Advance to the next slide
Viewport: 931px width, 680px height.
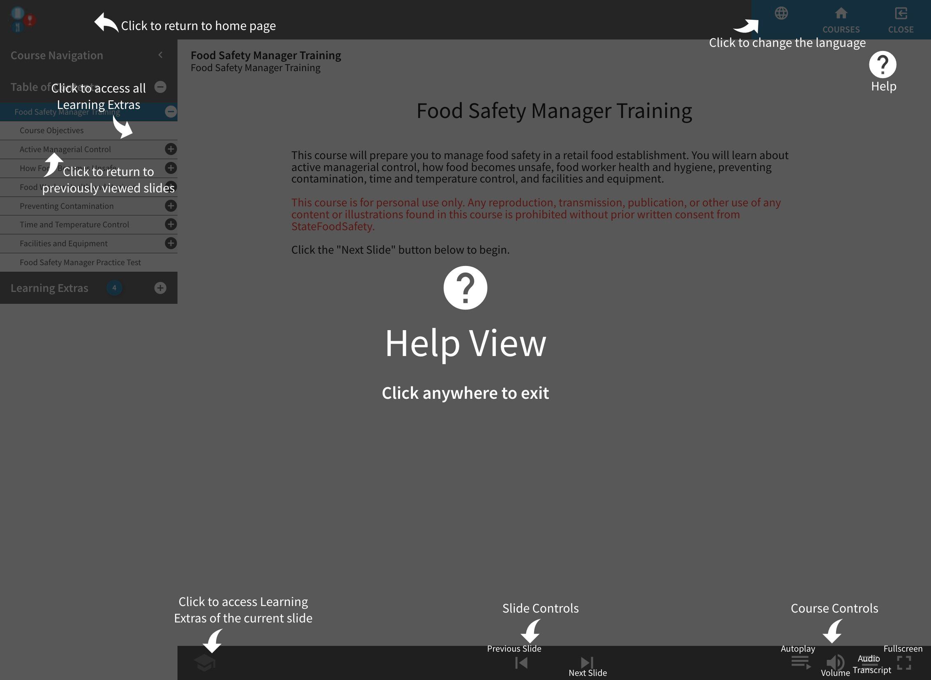(587, 662)
